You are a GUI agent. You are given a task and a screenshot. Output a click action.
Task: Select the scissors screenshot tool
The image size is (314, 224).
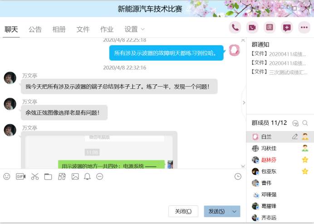point(34,176)
